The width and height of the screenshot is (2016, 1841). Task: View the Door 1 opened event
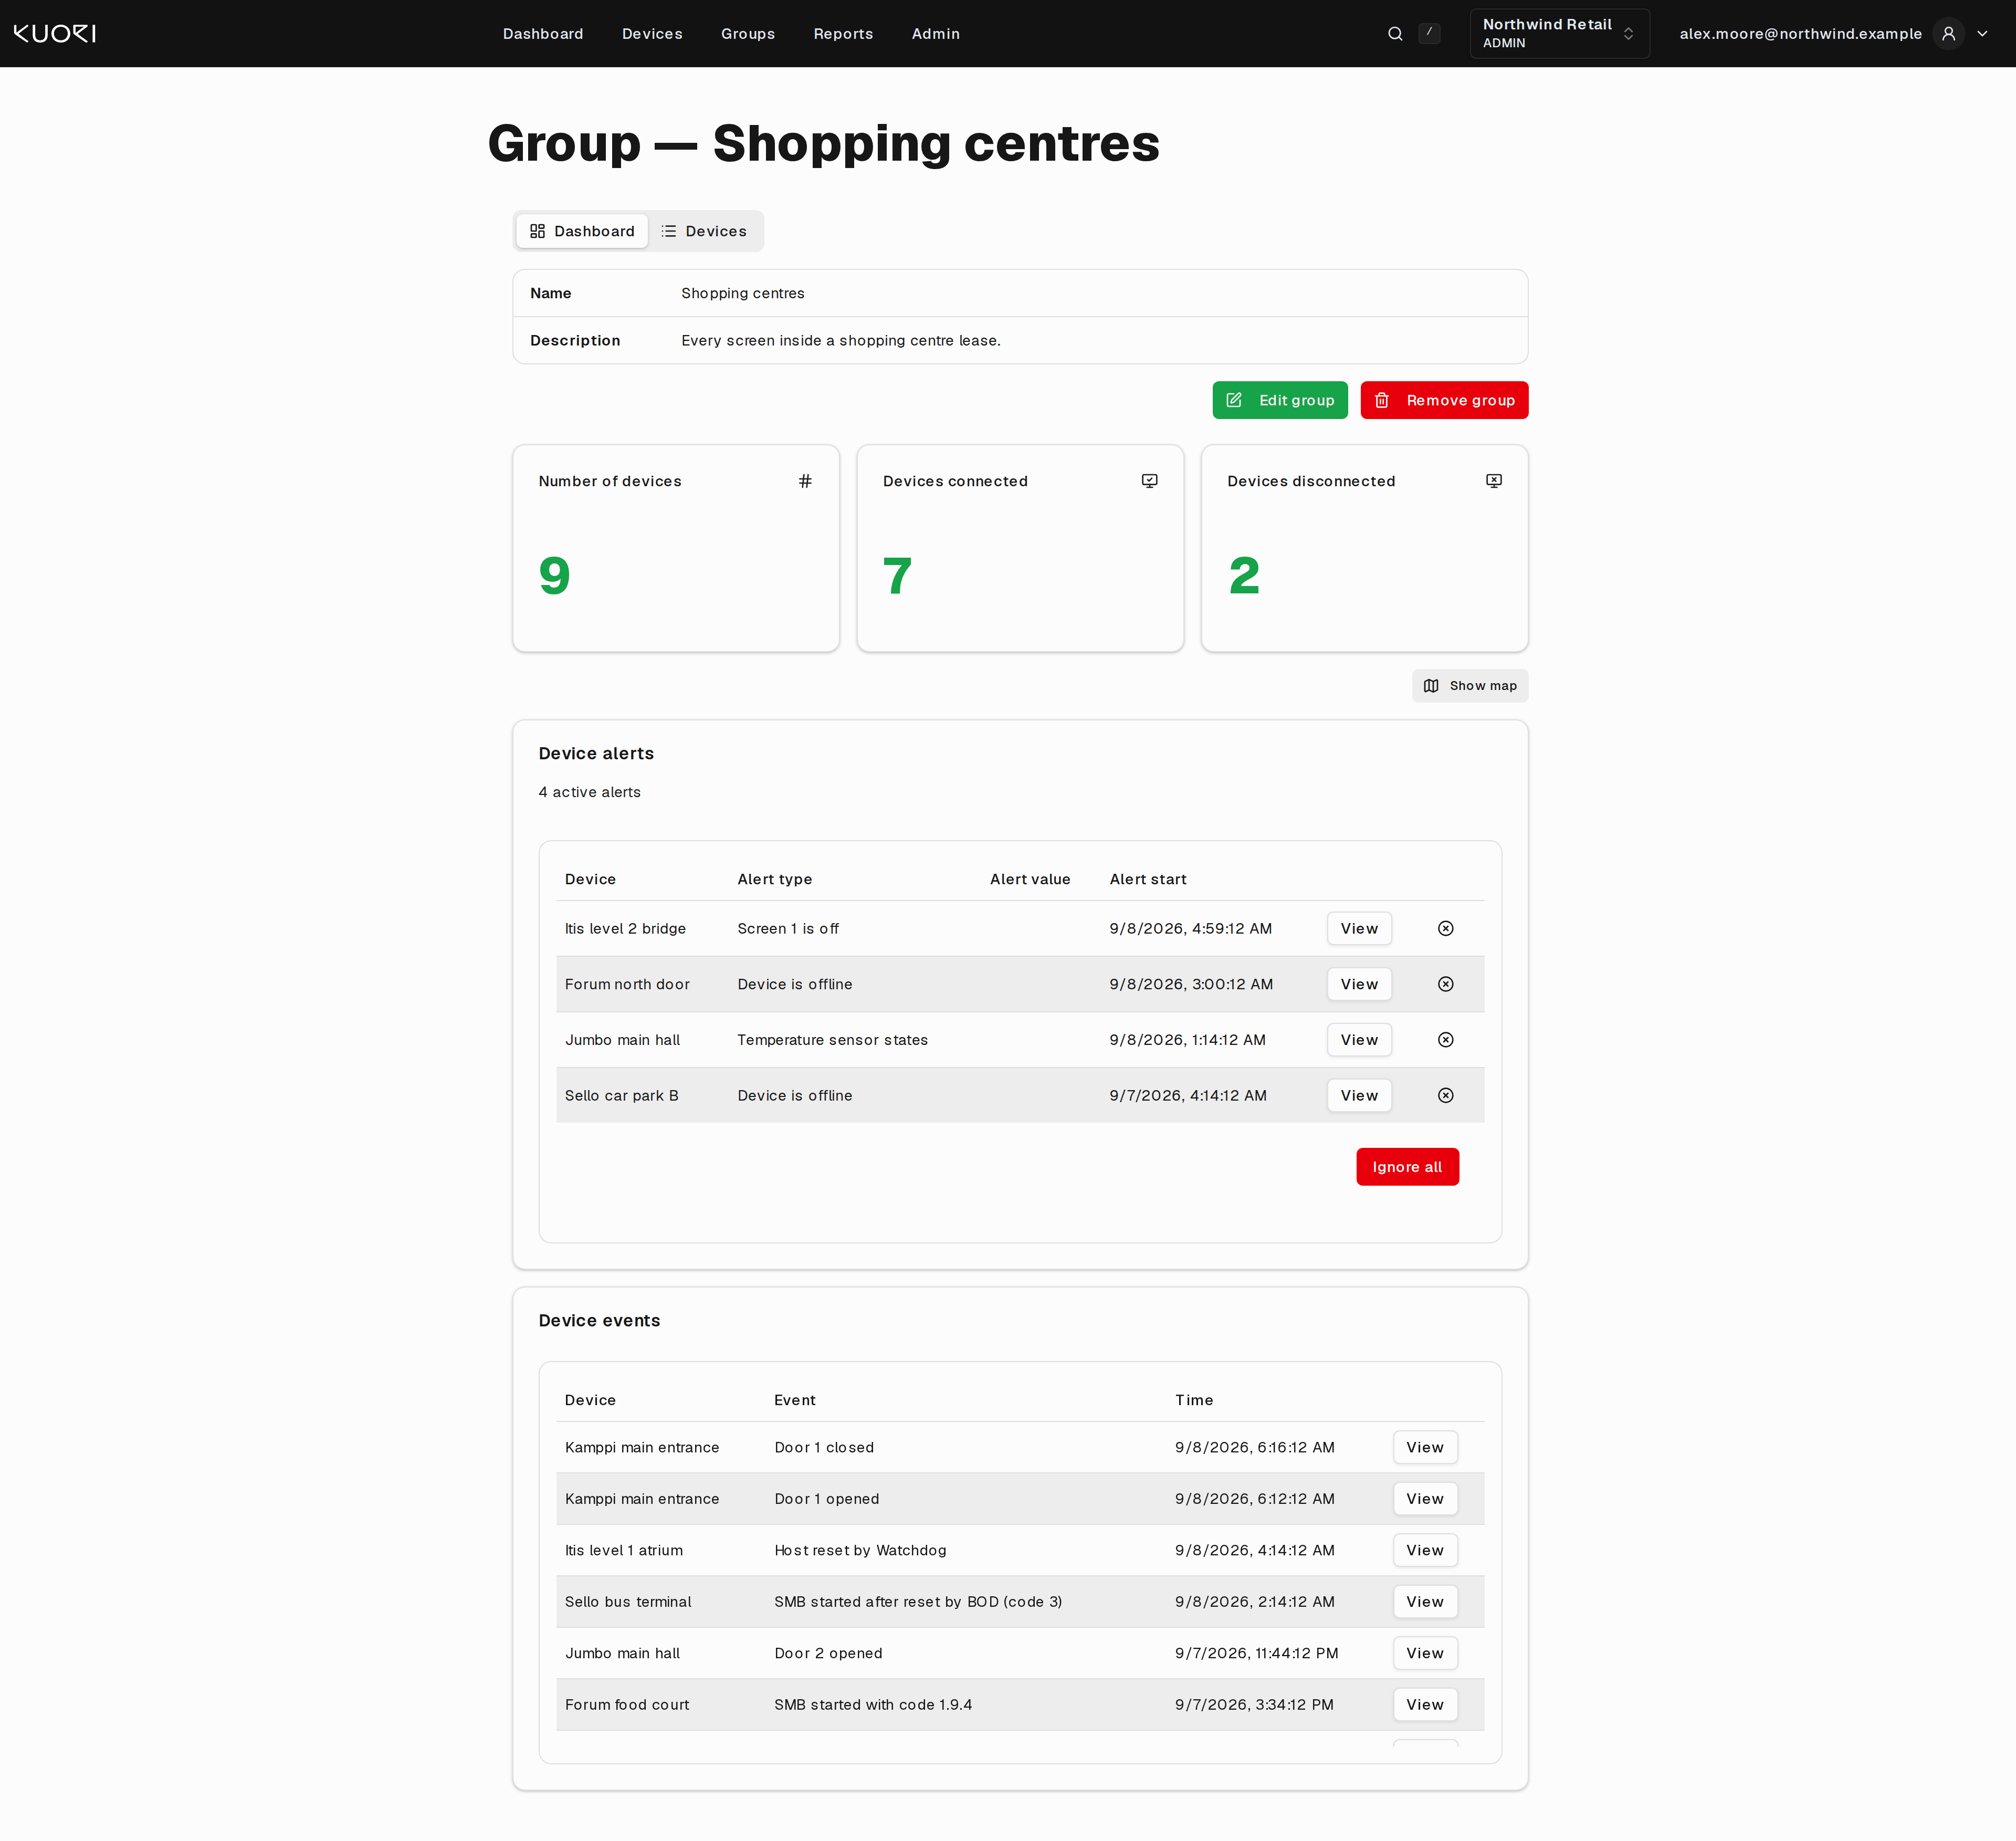pyautogui.click(x=1425, y=1499)
